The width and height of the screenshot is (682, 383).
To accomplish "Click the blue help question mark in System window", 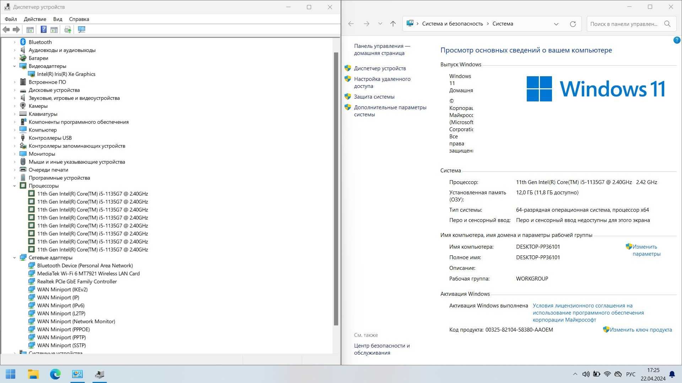I will tap(677, 40).
